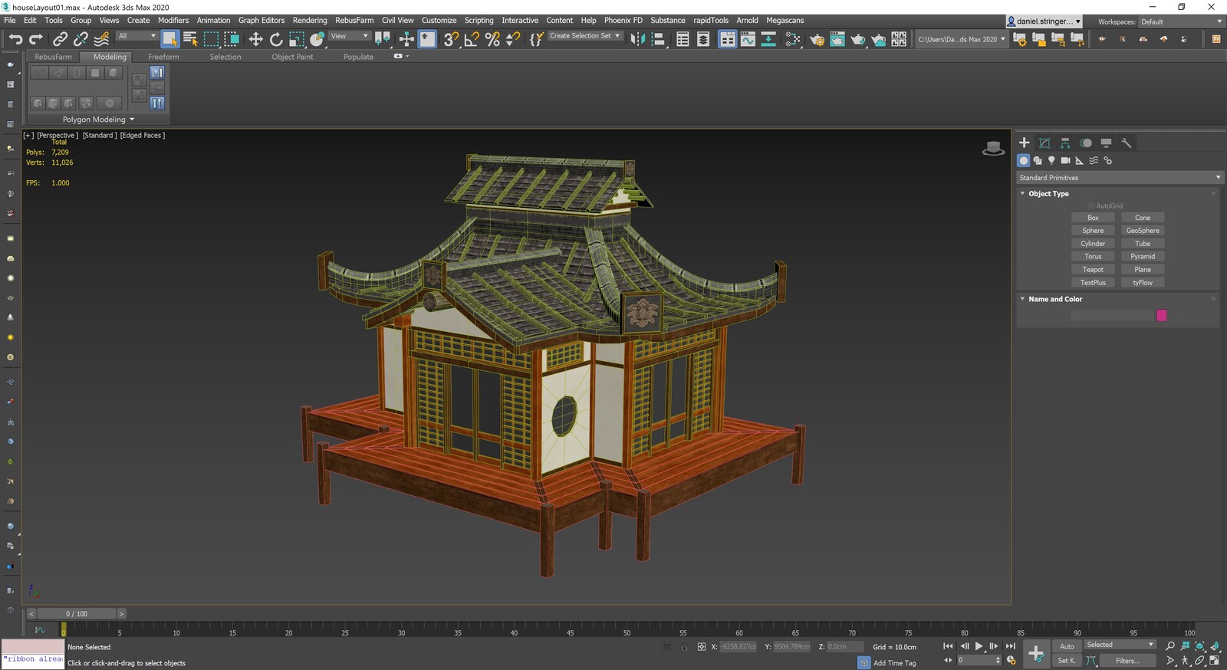Open the Rendering menu
The height and width of the screenshot is (670, 1227).
coord(310,21)
